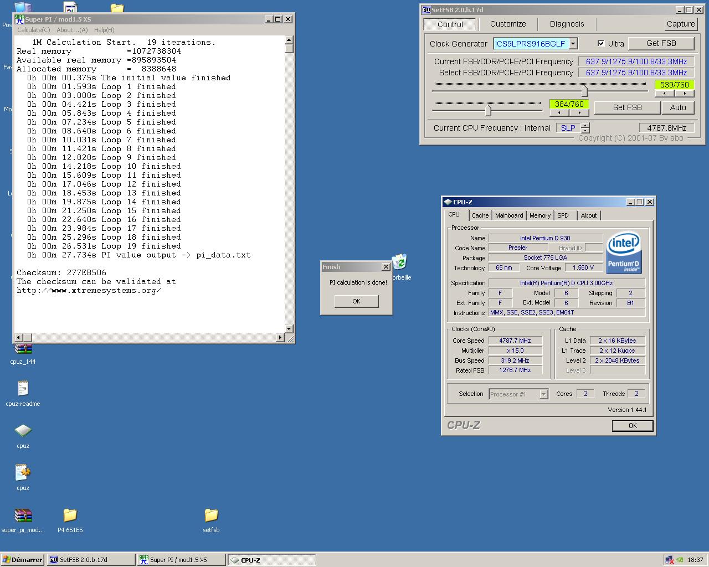
Task: Click left arrow under 384/760 value
Action: click(x=559, y=112)
